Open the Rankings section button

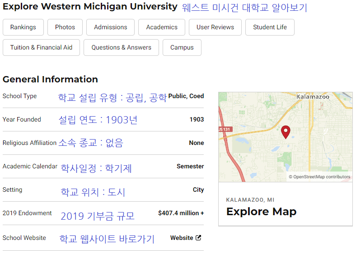[x=23, y=27]
